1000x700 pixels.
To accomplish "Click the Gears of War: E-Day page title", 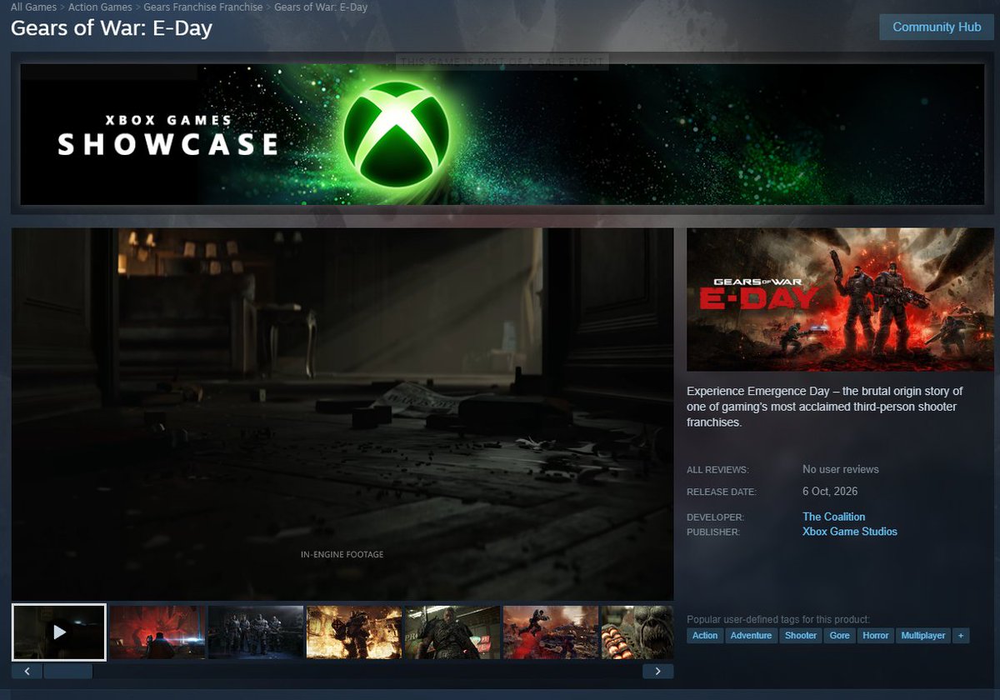I will [112, 28].
